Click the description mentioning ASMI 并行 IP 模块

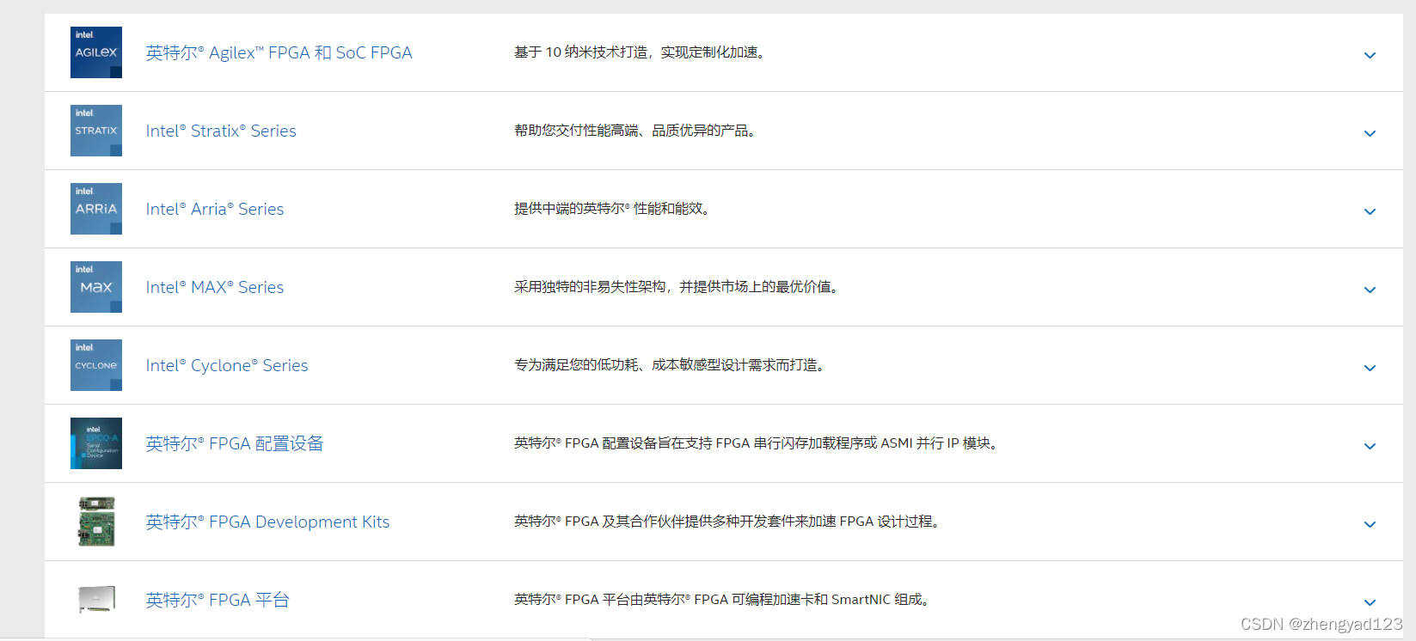click(756, 443)
